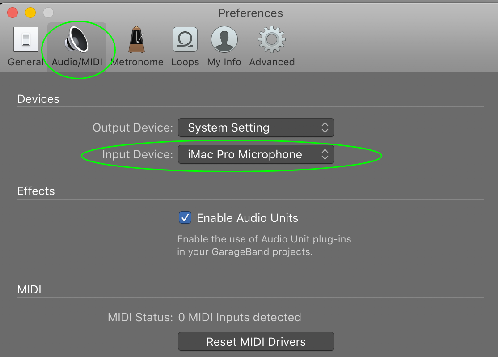Open the Output Device dropdown
Screen dimensions: 498x357
click(256, 127)
